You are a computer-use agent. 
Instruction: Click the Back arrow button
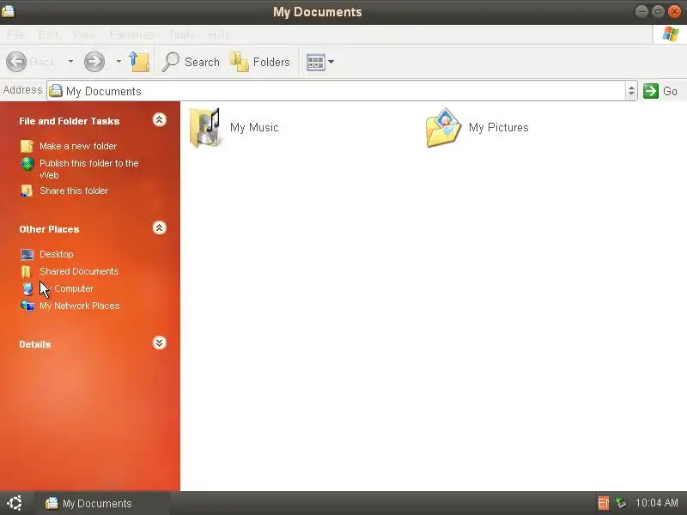tap(16, 62)
